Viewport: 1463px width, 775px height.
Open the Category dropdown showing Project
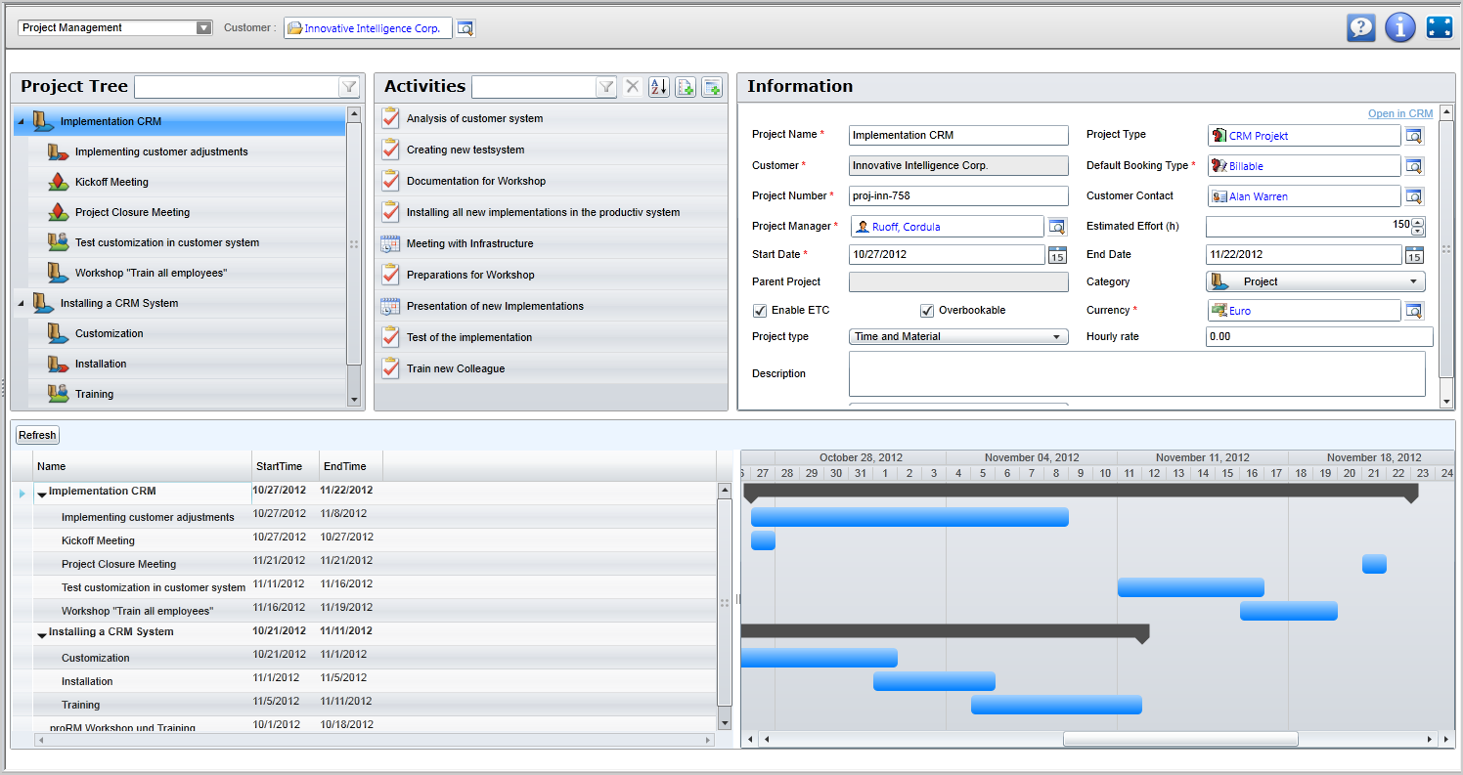(1315, 281)
